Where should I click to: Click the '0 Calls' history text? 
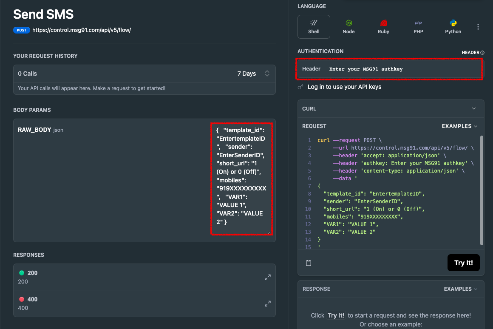(x=27, y=74)
